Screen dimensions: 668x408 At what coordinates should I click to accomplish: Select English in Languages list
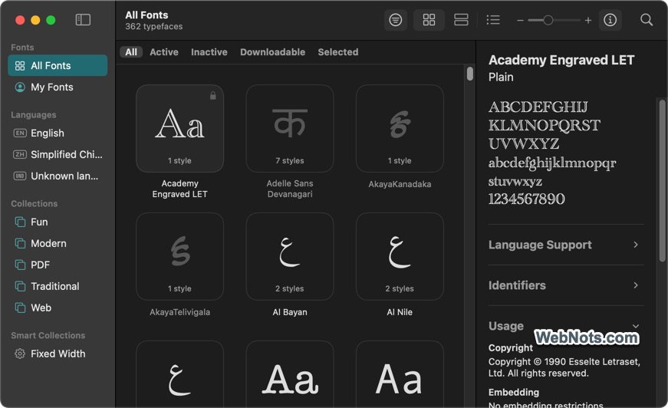click(x=58, y=133)
